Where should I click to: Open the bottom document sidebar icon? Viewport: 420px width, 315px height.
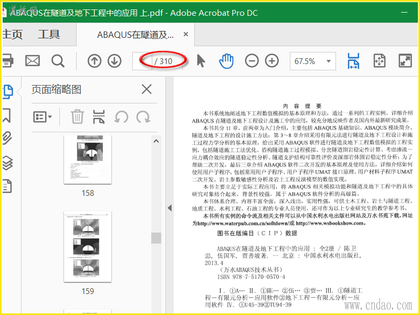tap(7, 186)
